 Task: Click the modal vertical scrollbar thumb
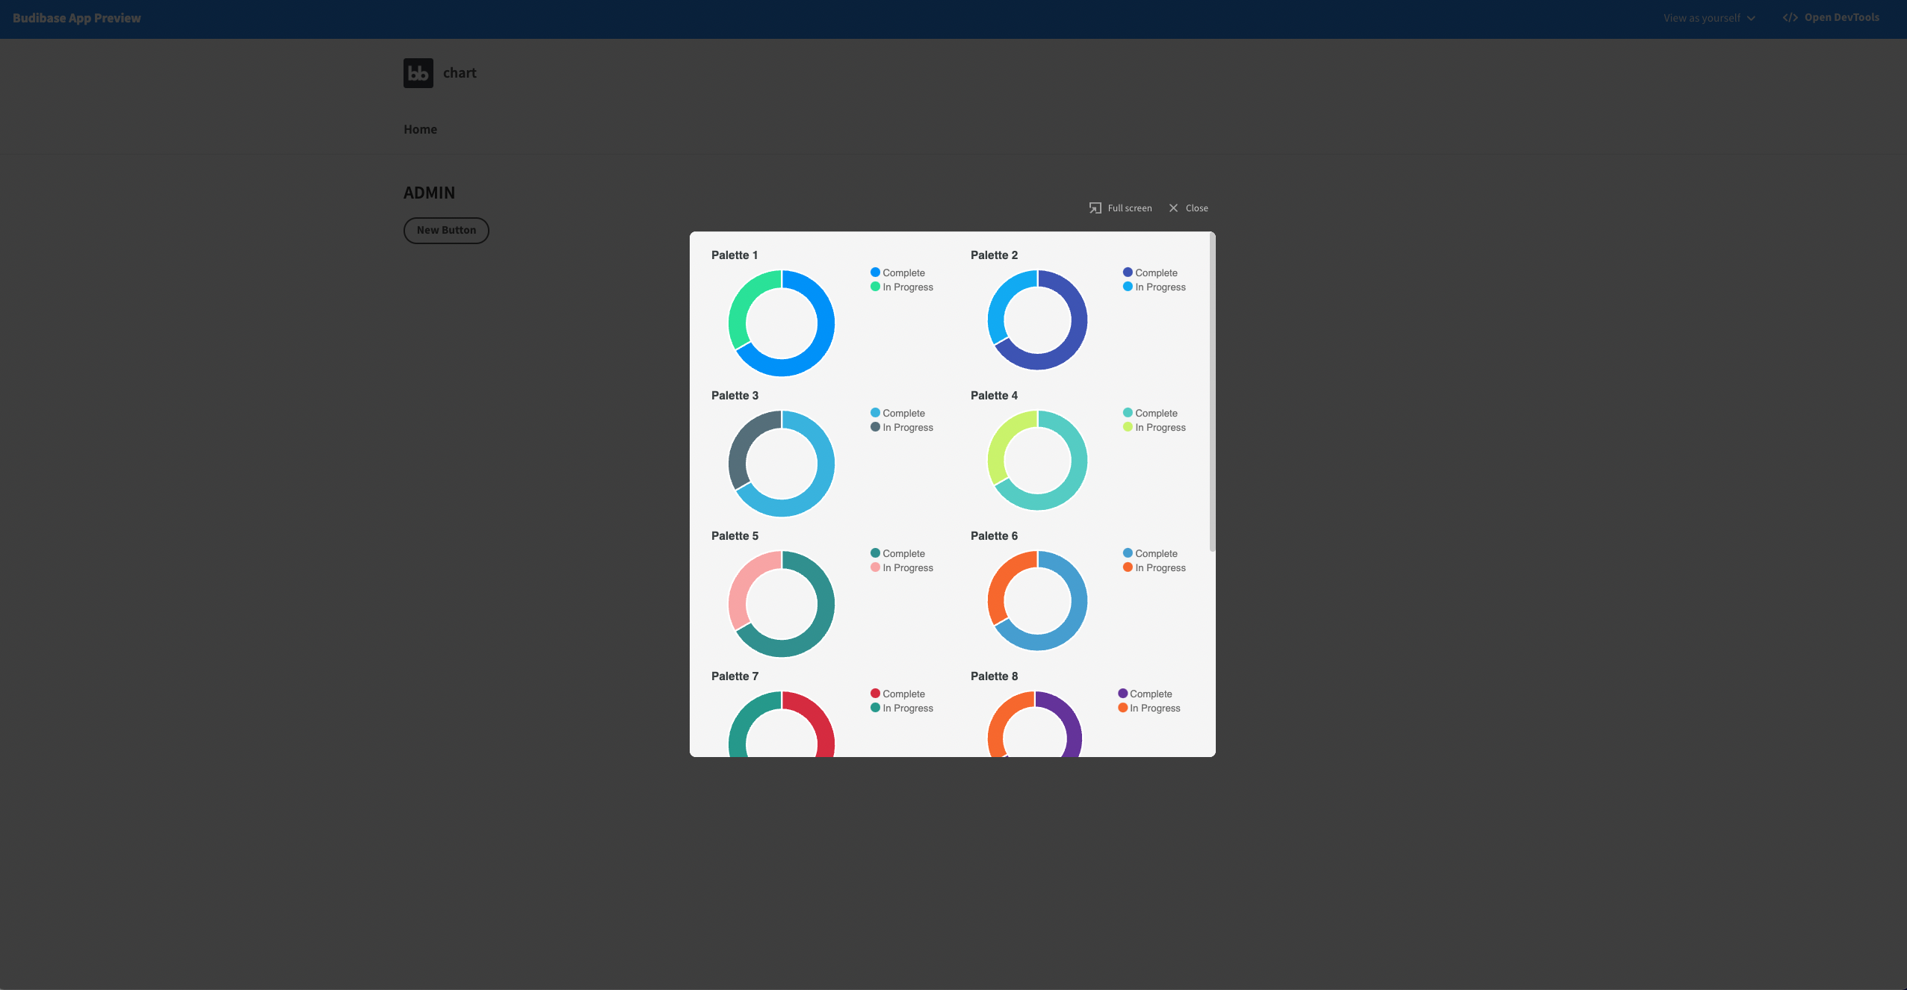click(x=1212, y=392)
